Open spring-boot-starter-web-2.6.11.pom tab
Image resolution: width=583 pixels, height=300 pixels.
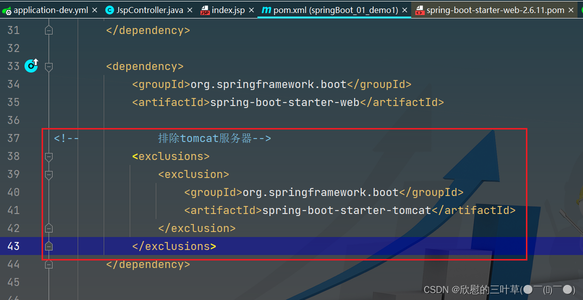pos(494,10)
